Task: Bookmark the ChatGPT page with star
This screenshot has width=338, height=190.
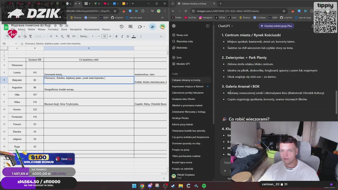Action: click(x=284, y=11)
